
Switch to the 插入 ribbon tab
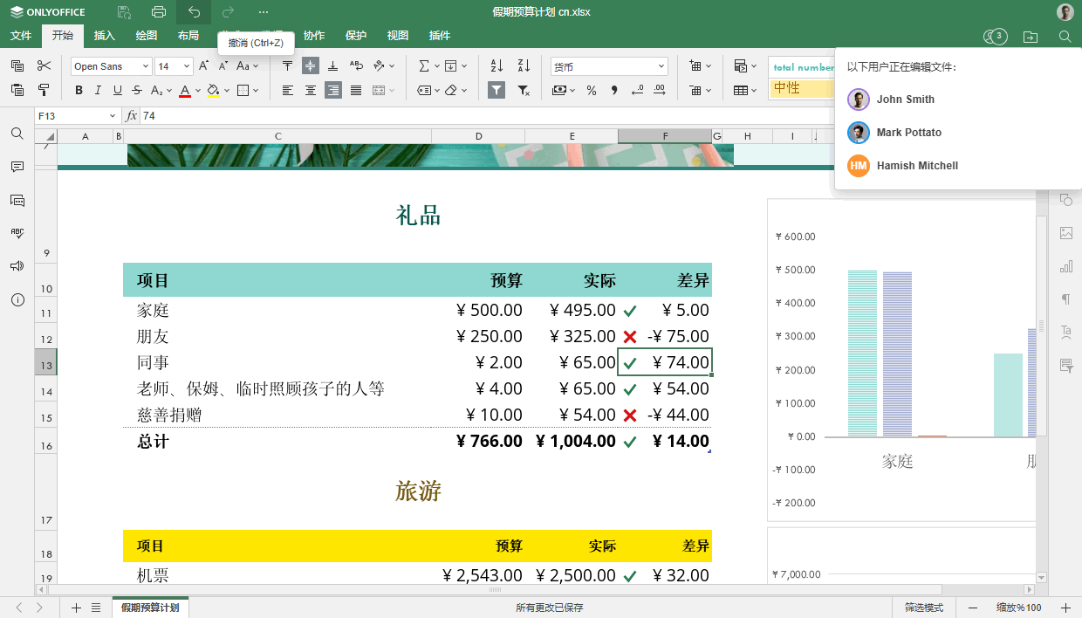(x=104, y=36)
